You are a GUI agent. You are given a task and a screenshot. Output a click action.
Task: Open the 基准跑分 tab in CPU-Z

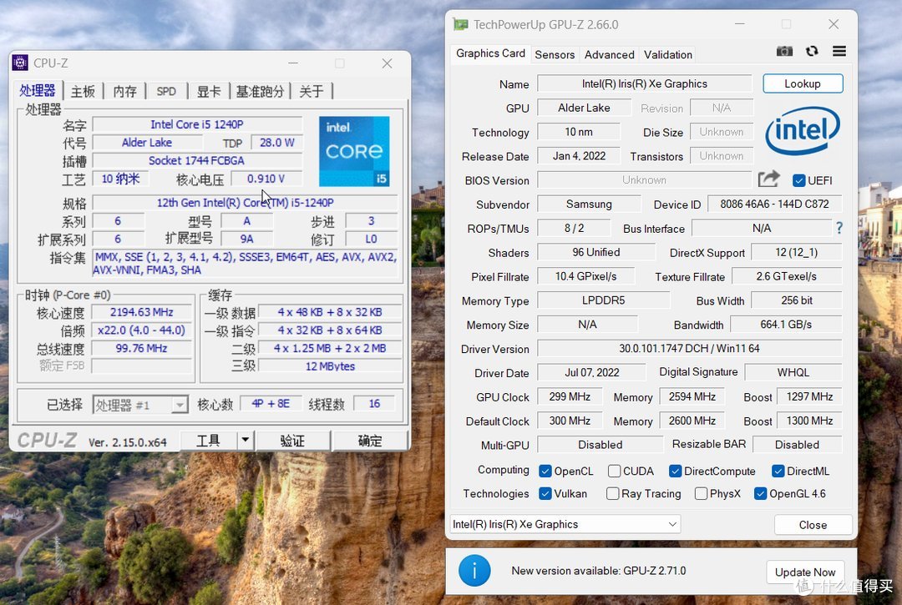(x=260, y=91)
